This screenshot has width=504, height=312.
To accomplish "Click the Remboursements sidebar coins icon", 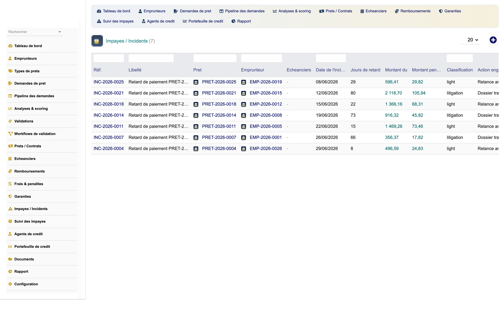I will tap(10, 171).
